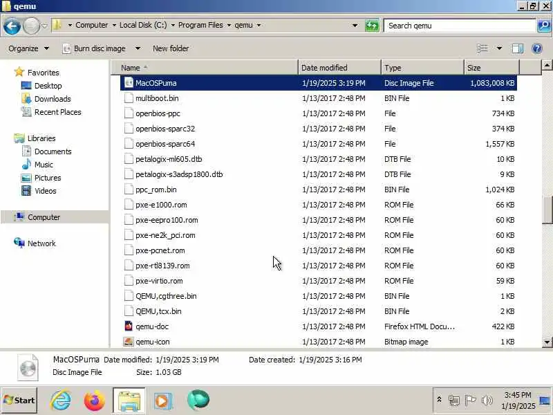Launch Firefox from the taskbar
This screenshot has height=415, width=553.
94,400
